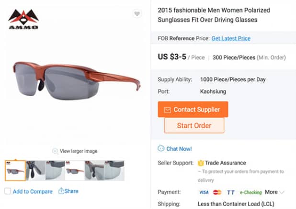This screenshot has width=296, height=209.
Task: Open the Get Latest Price link
Action: tap(231, 38)
